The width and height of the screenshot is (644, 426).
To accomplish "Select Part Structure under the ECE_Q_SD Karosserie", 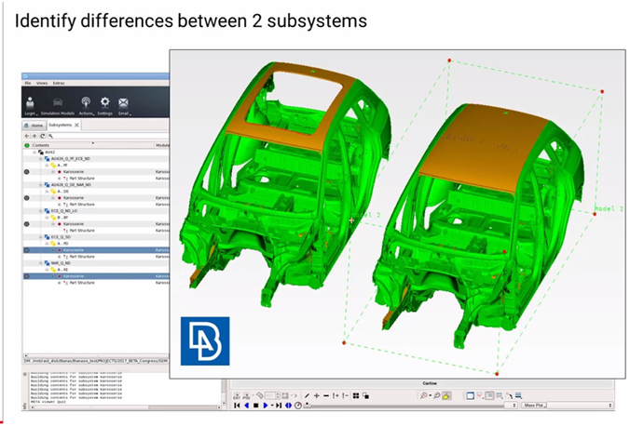I will coord(82,257).
